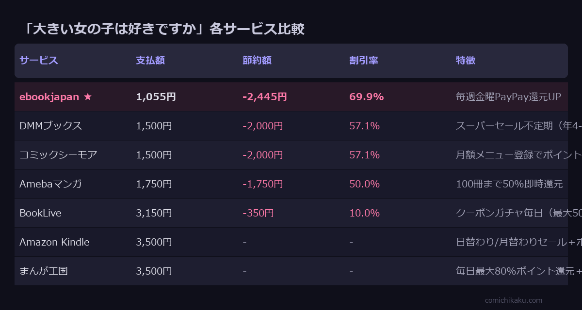Click the 支払額 column header
This screenshot has height=310, width=582.
pos(150,61)
